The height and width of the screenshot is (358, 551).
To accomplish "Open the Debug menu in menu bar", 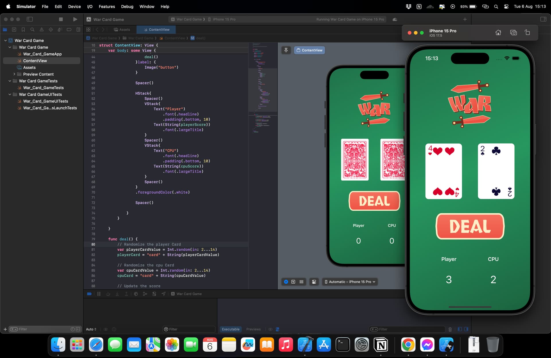I will [x=127, y=6].
